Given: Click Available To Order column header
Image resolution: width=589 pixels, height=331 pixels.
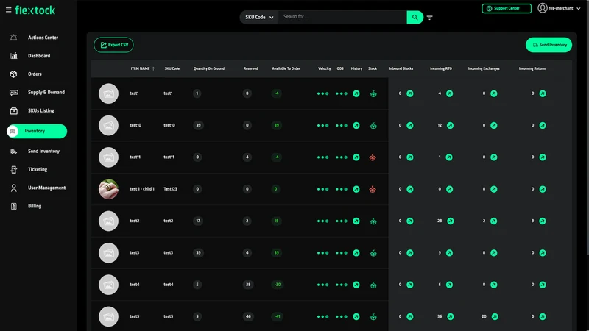Looking at the screenshot, I should pyautogui.click(x=286, y=68).
